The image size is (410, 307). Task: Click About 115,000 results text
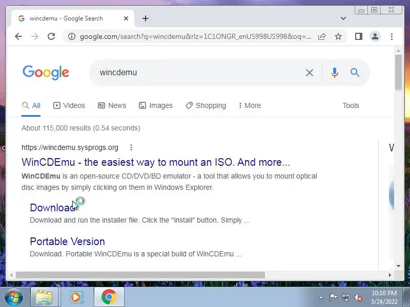pyautogui.click(x=81, y=128)
